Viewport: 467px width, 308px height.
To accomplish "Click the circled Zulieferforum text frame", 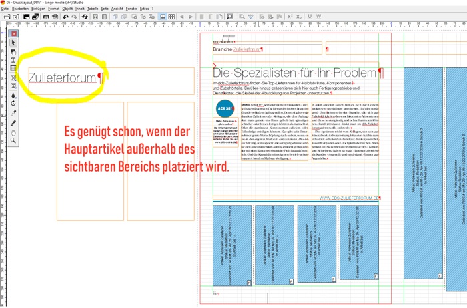I will tap(63, 78).
